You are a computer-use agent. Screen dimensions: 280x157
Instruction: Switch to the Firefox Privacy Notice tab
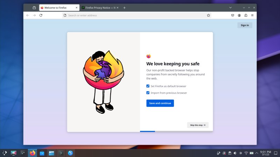(100, 8)
